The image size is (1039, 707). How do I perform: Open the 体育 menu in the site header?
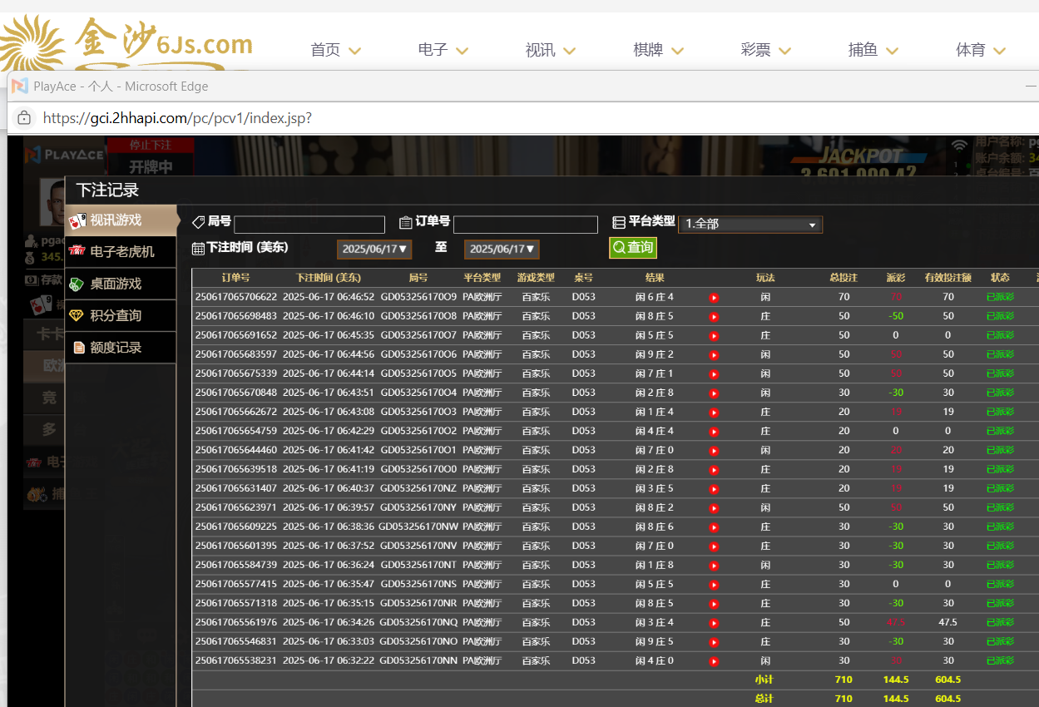(981, 50)
